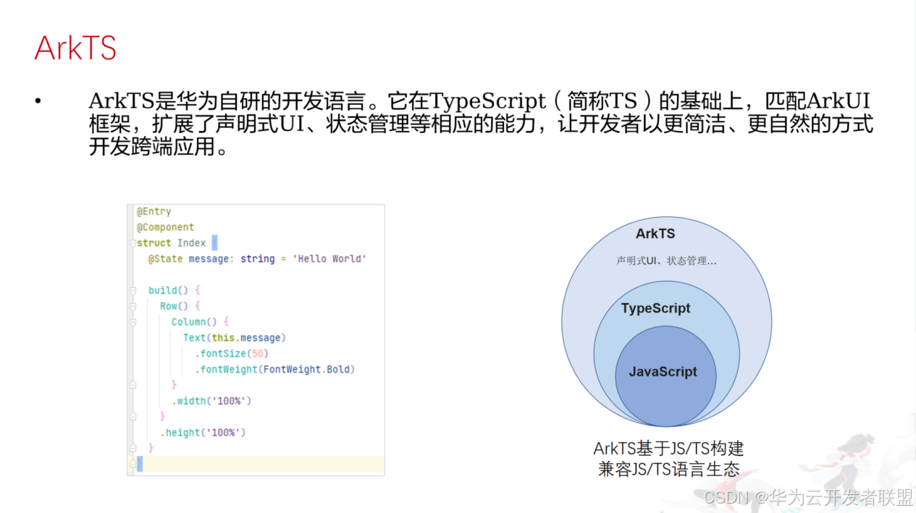Click the ".height('100%')" code line
The width and height of the screenshot is (916, 513).
click(x=203, y=433)
